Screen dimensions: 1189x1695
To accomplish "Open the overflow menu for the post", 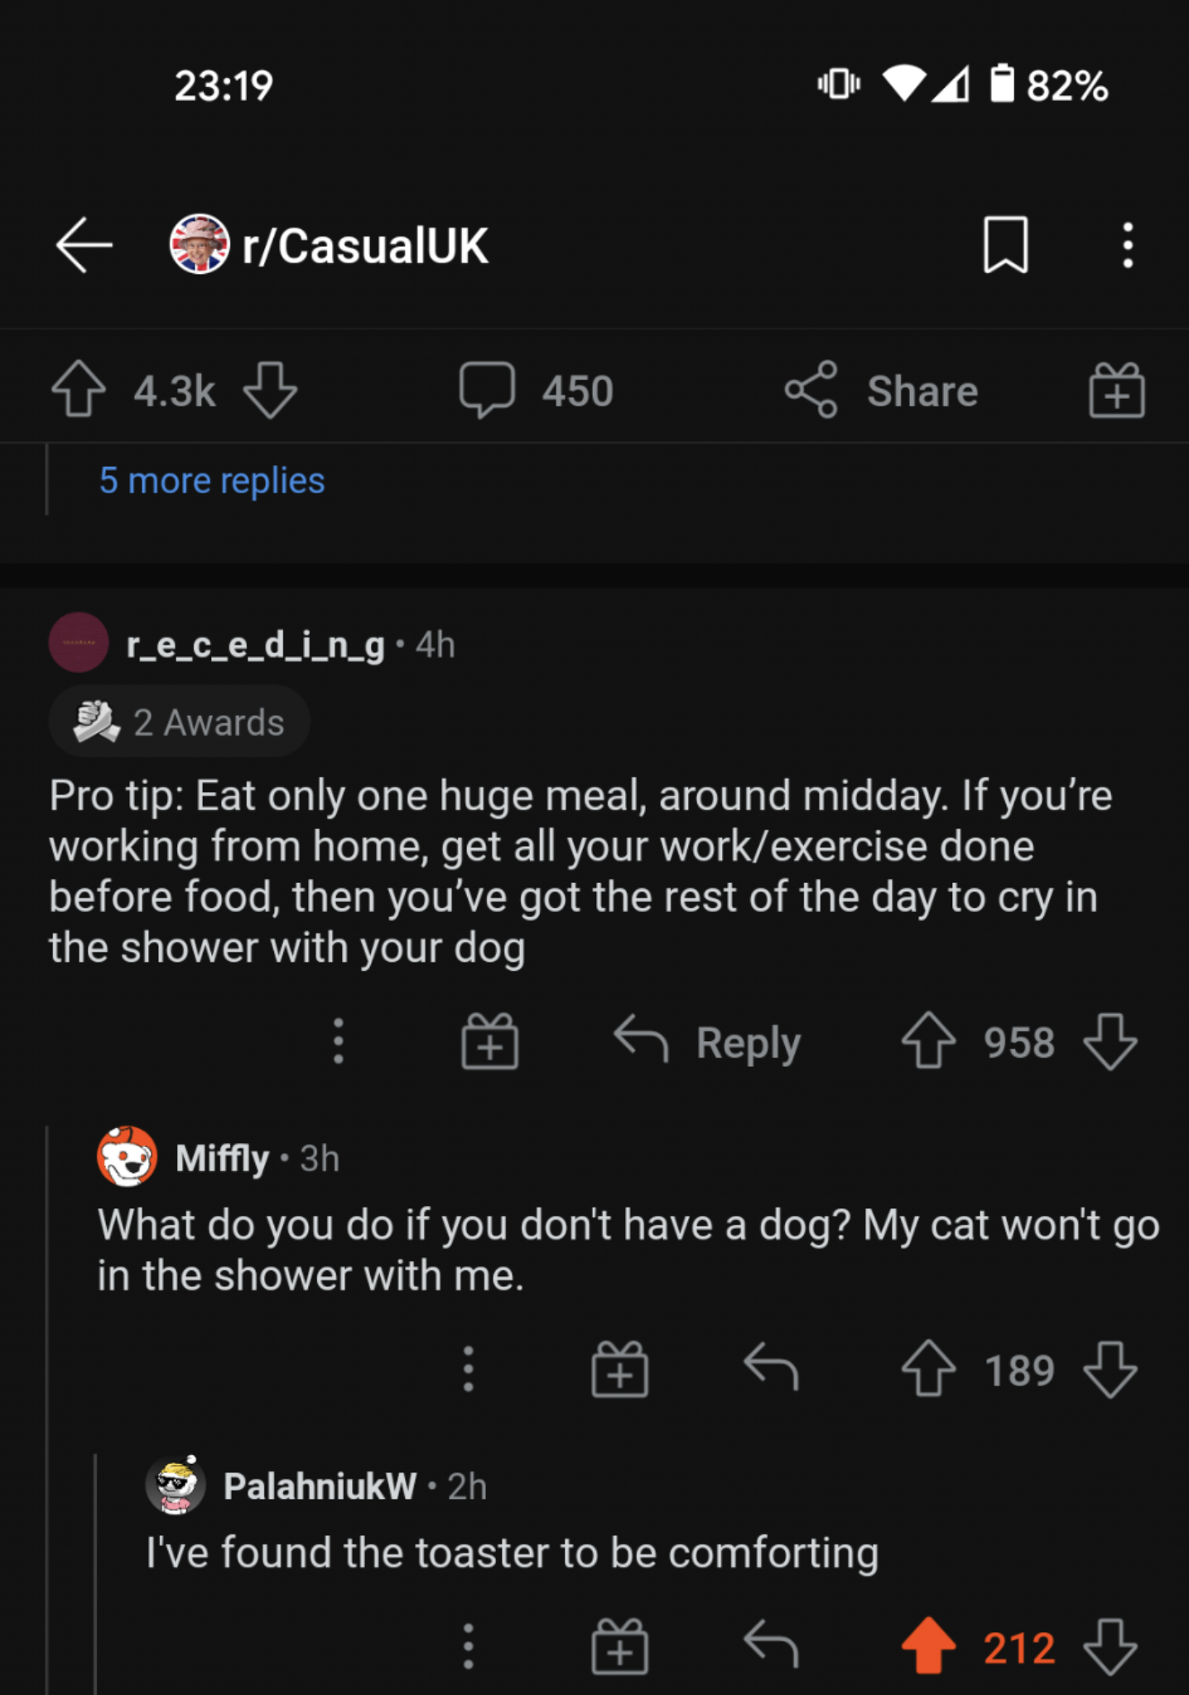I will click(x=1127, y=244).
